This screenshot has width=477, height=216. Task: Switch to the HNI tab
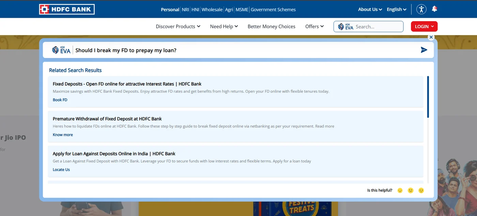195,10
